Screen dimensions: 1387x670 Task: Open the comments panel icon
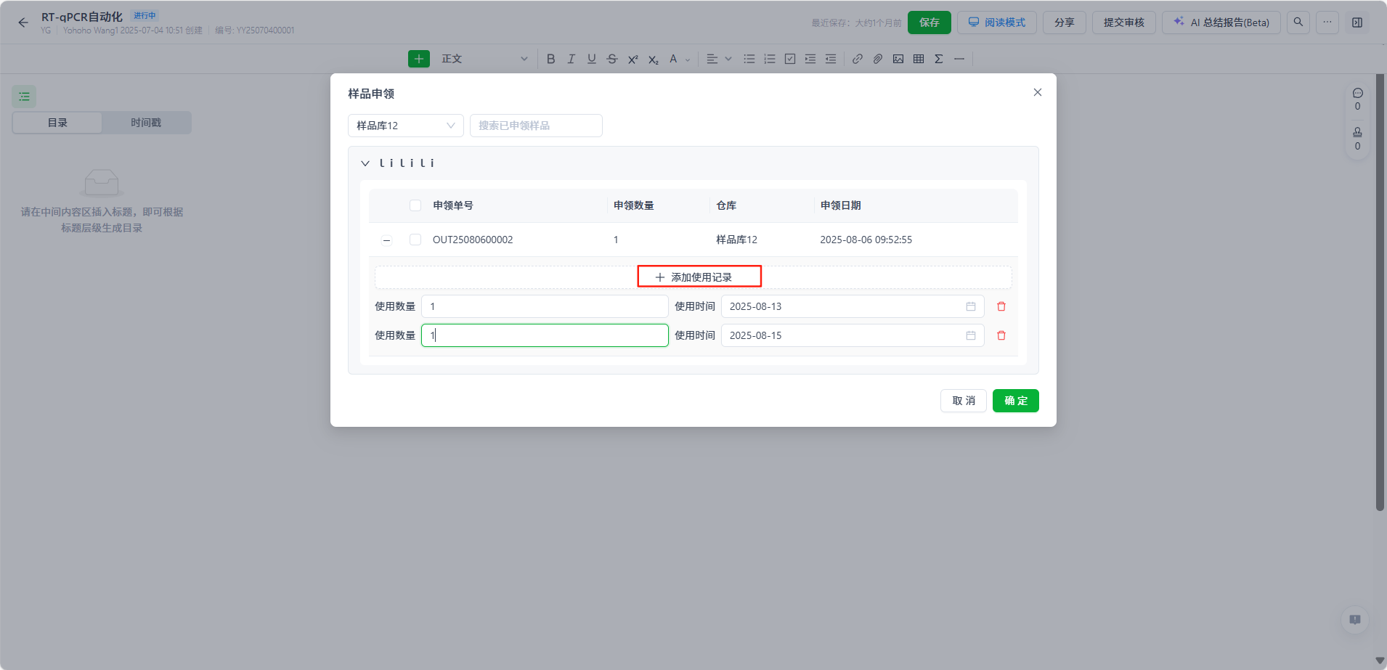(x=1357, y=94)
